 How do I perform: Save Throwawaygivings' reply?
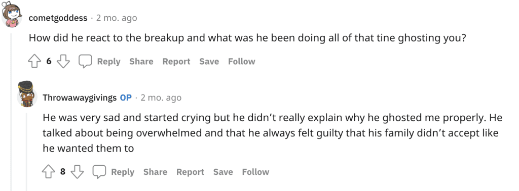coord(223,172)
